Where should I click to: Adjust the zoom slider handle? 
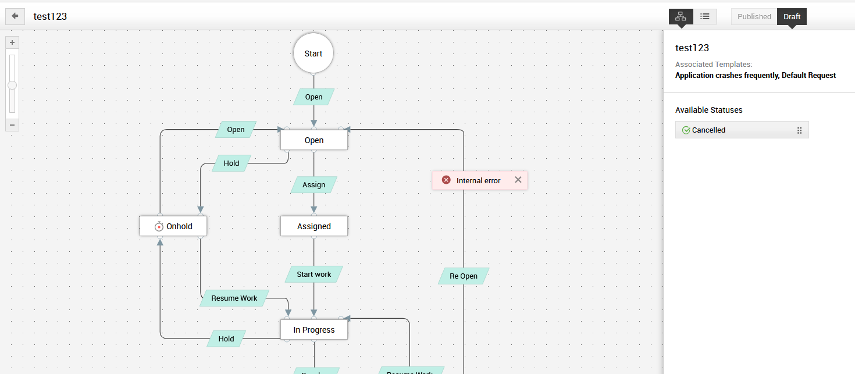[12, 85]
